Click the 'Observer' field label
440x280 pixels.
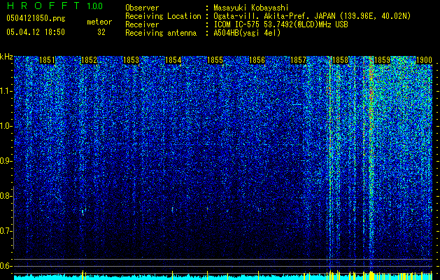[142, 8]
